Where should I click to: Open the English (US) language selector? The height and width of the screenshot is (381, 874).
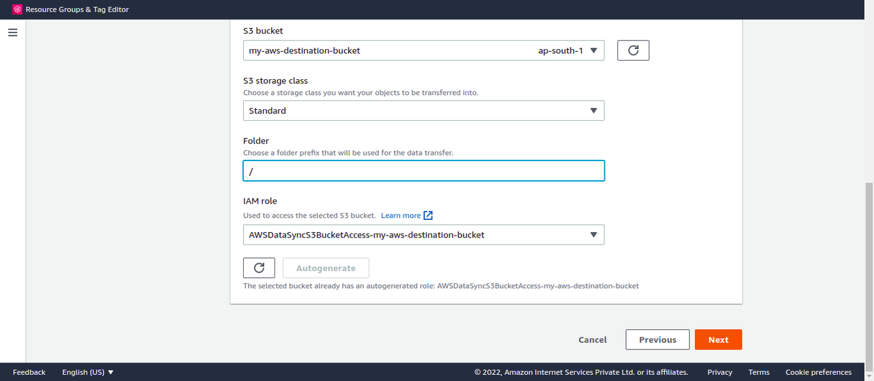click(87, 372)
